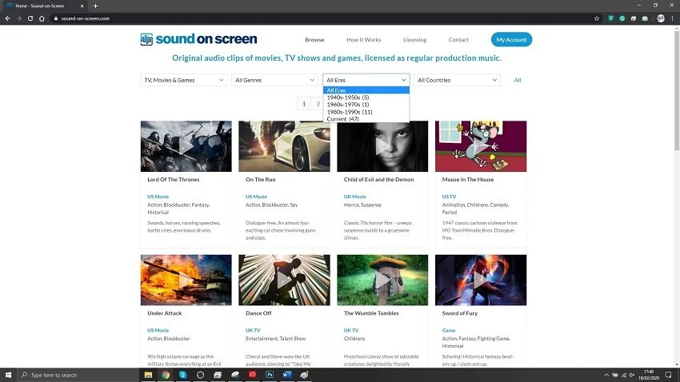The width and height of the screenshot is (680, 382).
Task: Open the Mouse In The House title
Action: 467,179
